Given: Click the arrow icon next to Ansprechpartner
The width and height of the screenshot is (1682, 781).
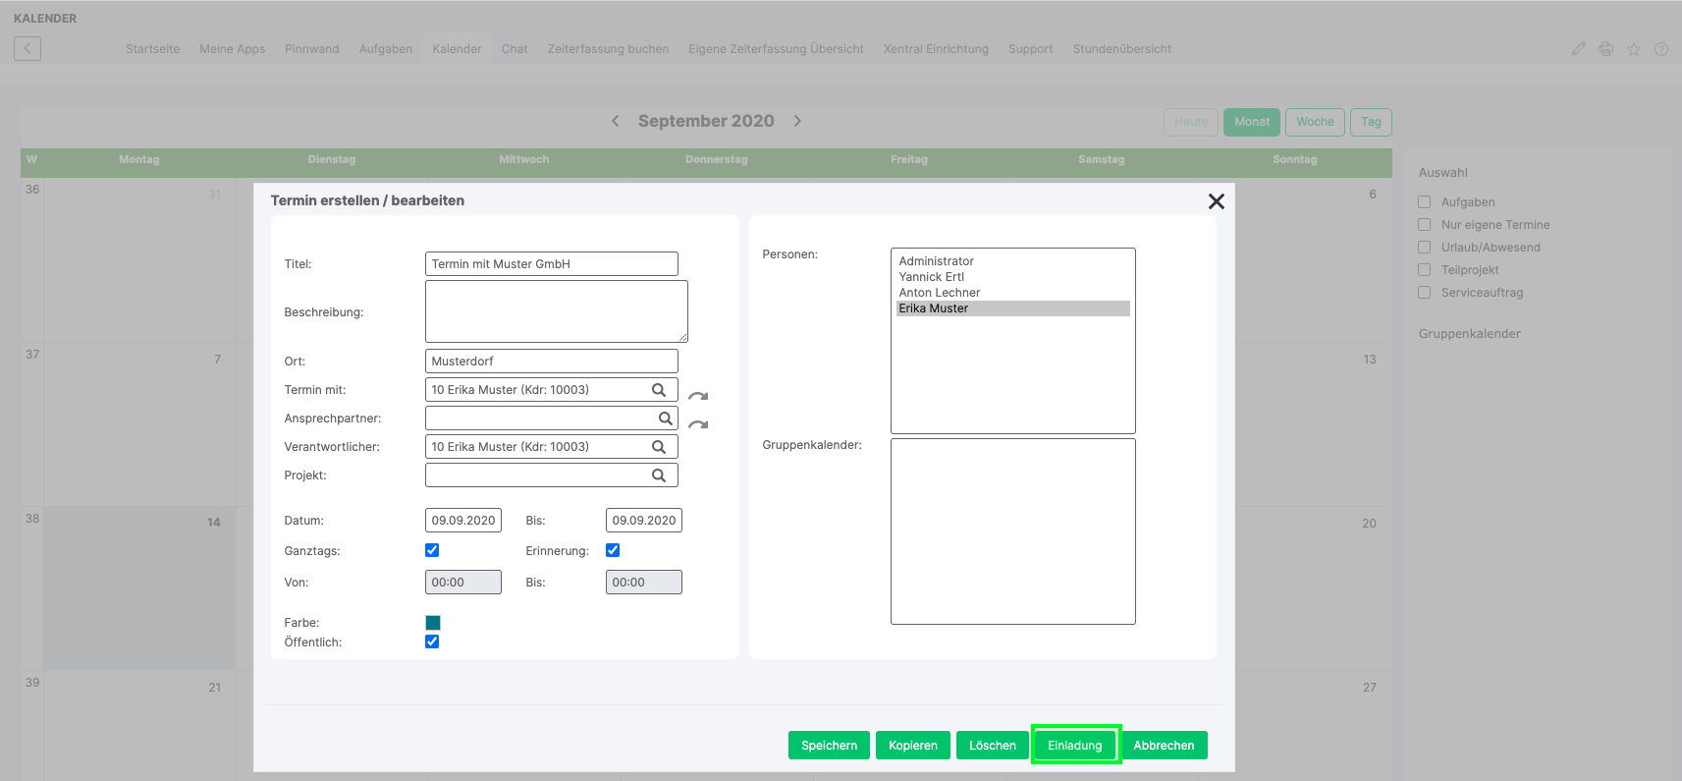Looking at the screenshot, I should pyautogui.click(x=698, y=425).
